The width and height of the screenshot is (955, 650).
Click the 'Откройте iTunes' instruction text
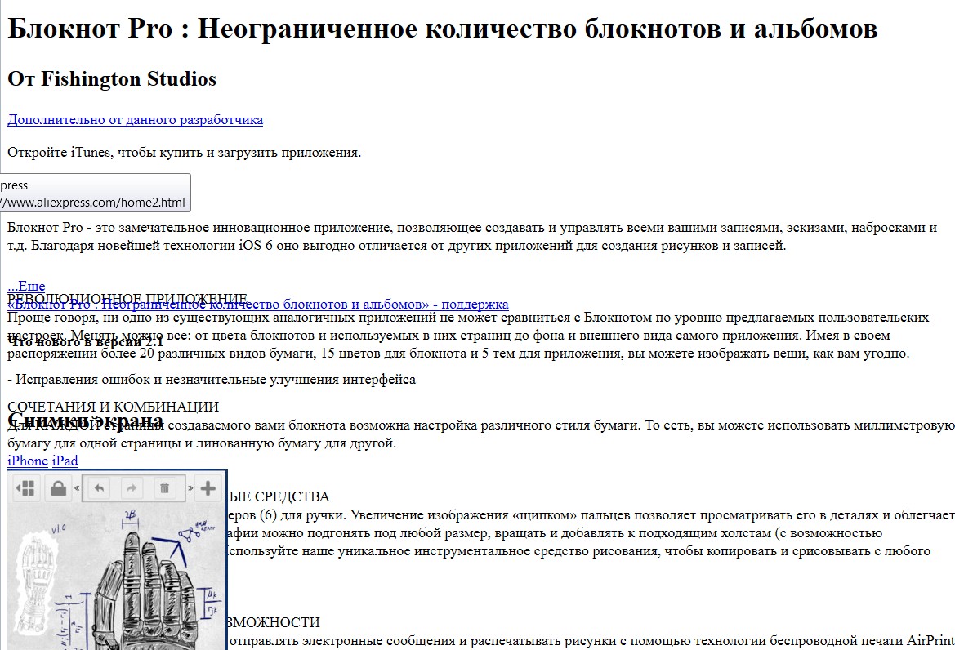[x=184, y=152]
